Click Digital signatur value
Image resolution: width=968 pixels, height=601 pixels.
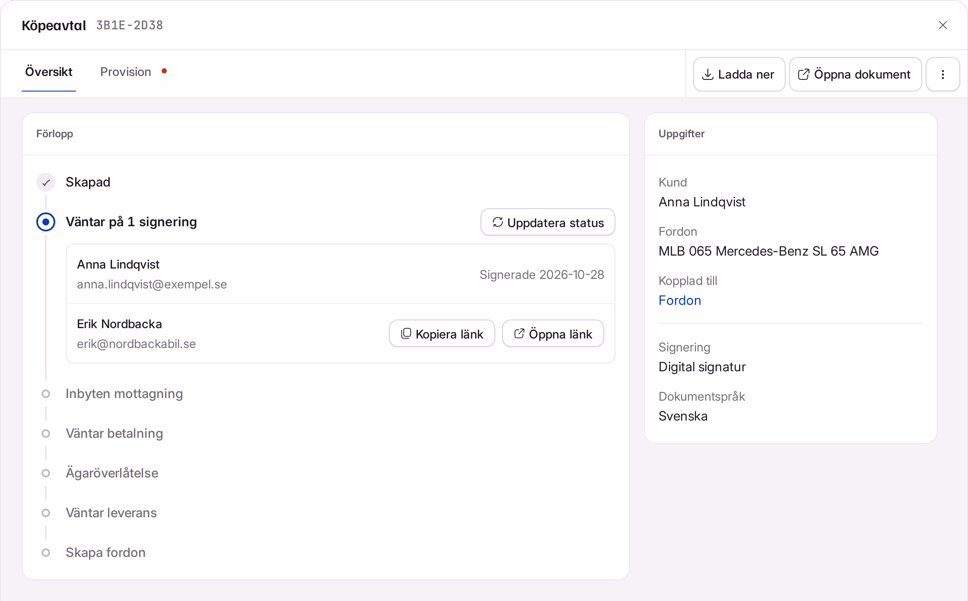point(702,367)
